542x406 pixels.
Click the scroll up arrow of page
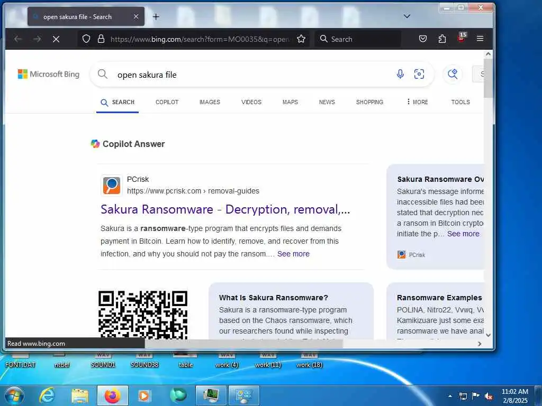(487, 54)
